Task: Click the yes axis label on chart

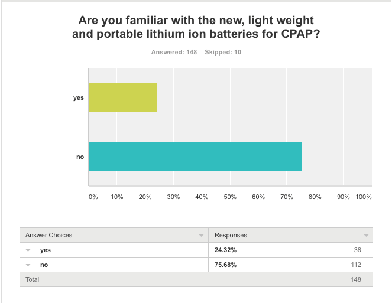Action: pyautogui.click(x=79, y=97)
